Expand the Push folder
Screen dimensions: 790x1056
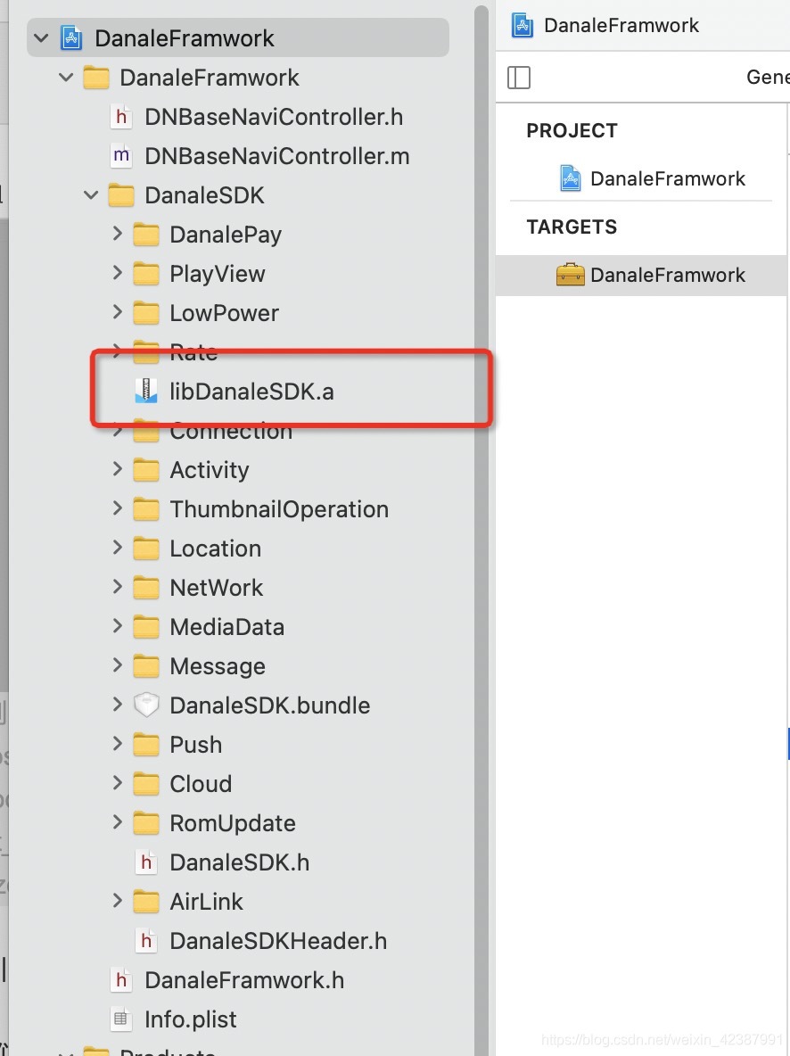pyautogui.click(x=117, y=744)
